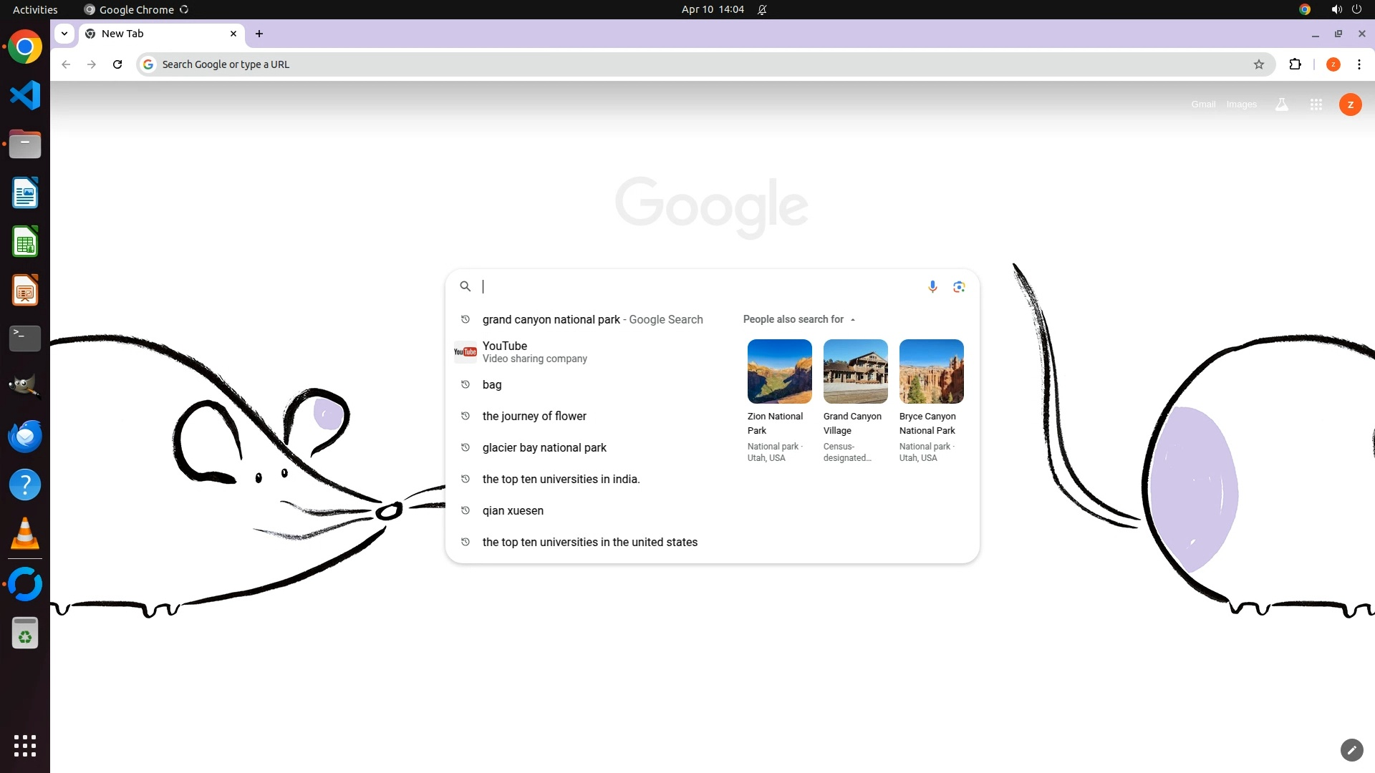Open the Extensions puzzle icon
Viewport: 1375px width, 773px height.
coord(1295,64)
